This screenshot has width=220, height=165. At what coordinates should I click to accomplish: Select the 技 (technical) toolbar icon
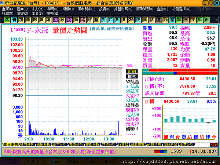193,20
